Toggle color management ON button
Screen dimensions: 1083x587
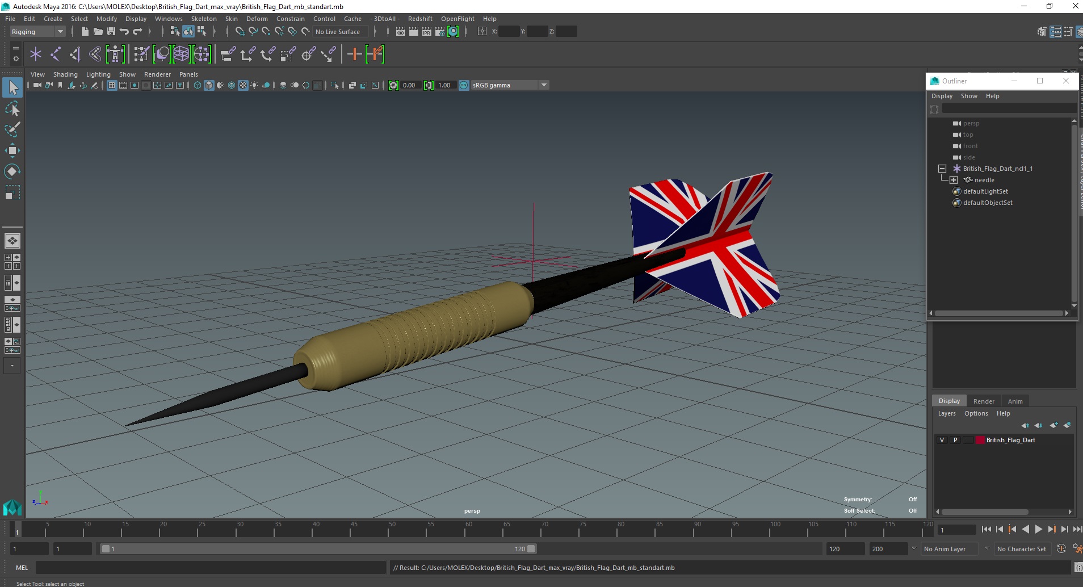464,85
